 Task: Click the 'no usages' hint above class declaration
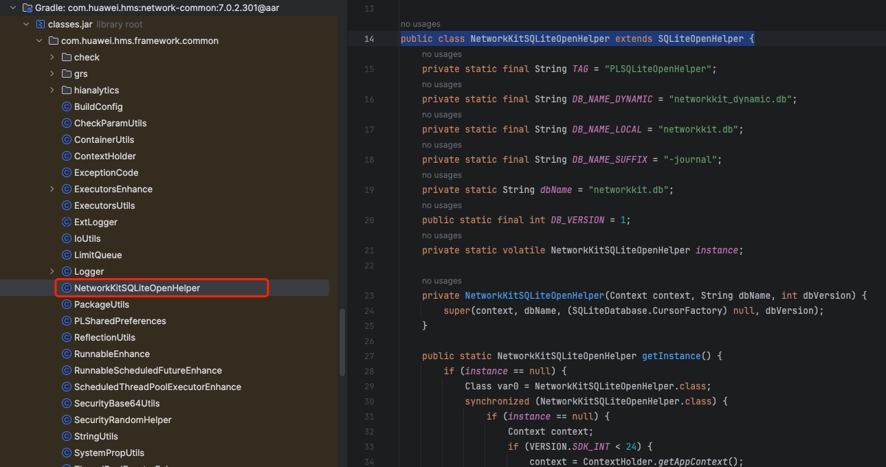[421, 24]
